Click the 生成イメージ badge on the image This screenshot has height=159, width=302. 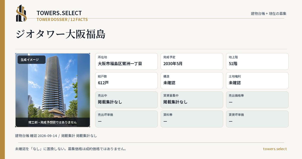pyautogui.click(x=31, y=60)
